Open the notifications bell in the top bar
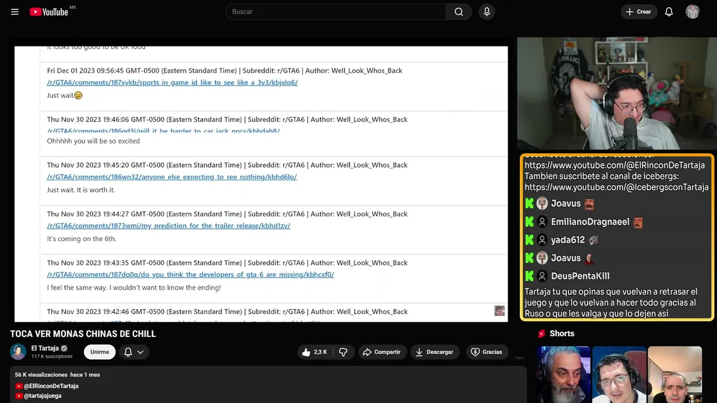This screenshot has width=717, height=403. coord(669,12)
